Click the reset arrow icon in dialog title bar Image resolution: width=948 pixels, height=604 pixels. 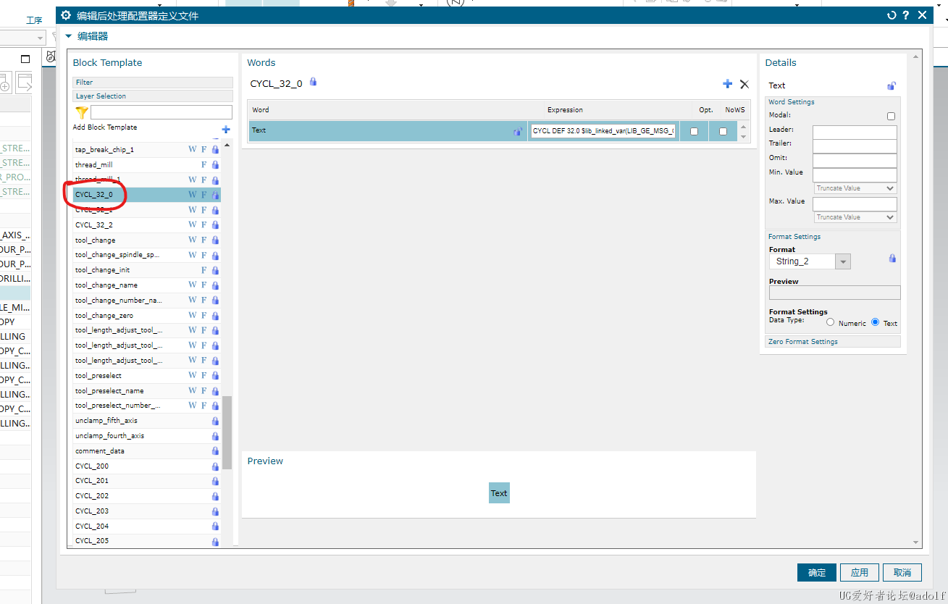[892, 15]
